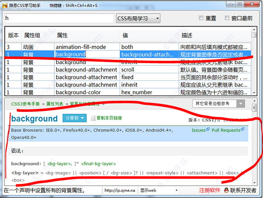Select the both value cell
Viewport: 263px width, 198px height.
click(x=149, y=47)
